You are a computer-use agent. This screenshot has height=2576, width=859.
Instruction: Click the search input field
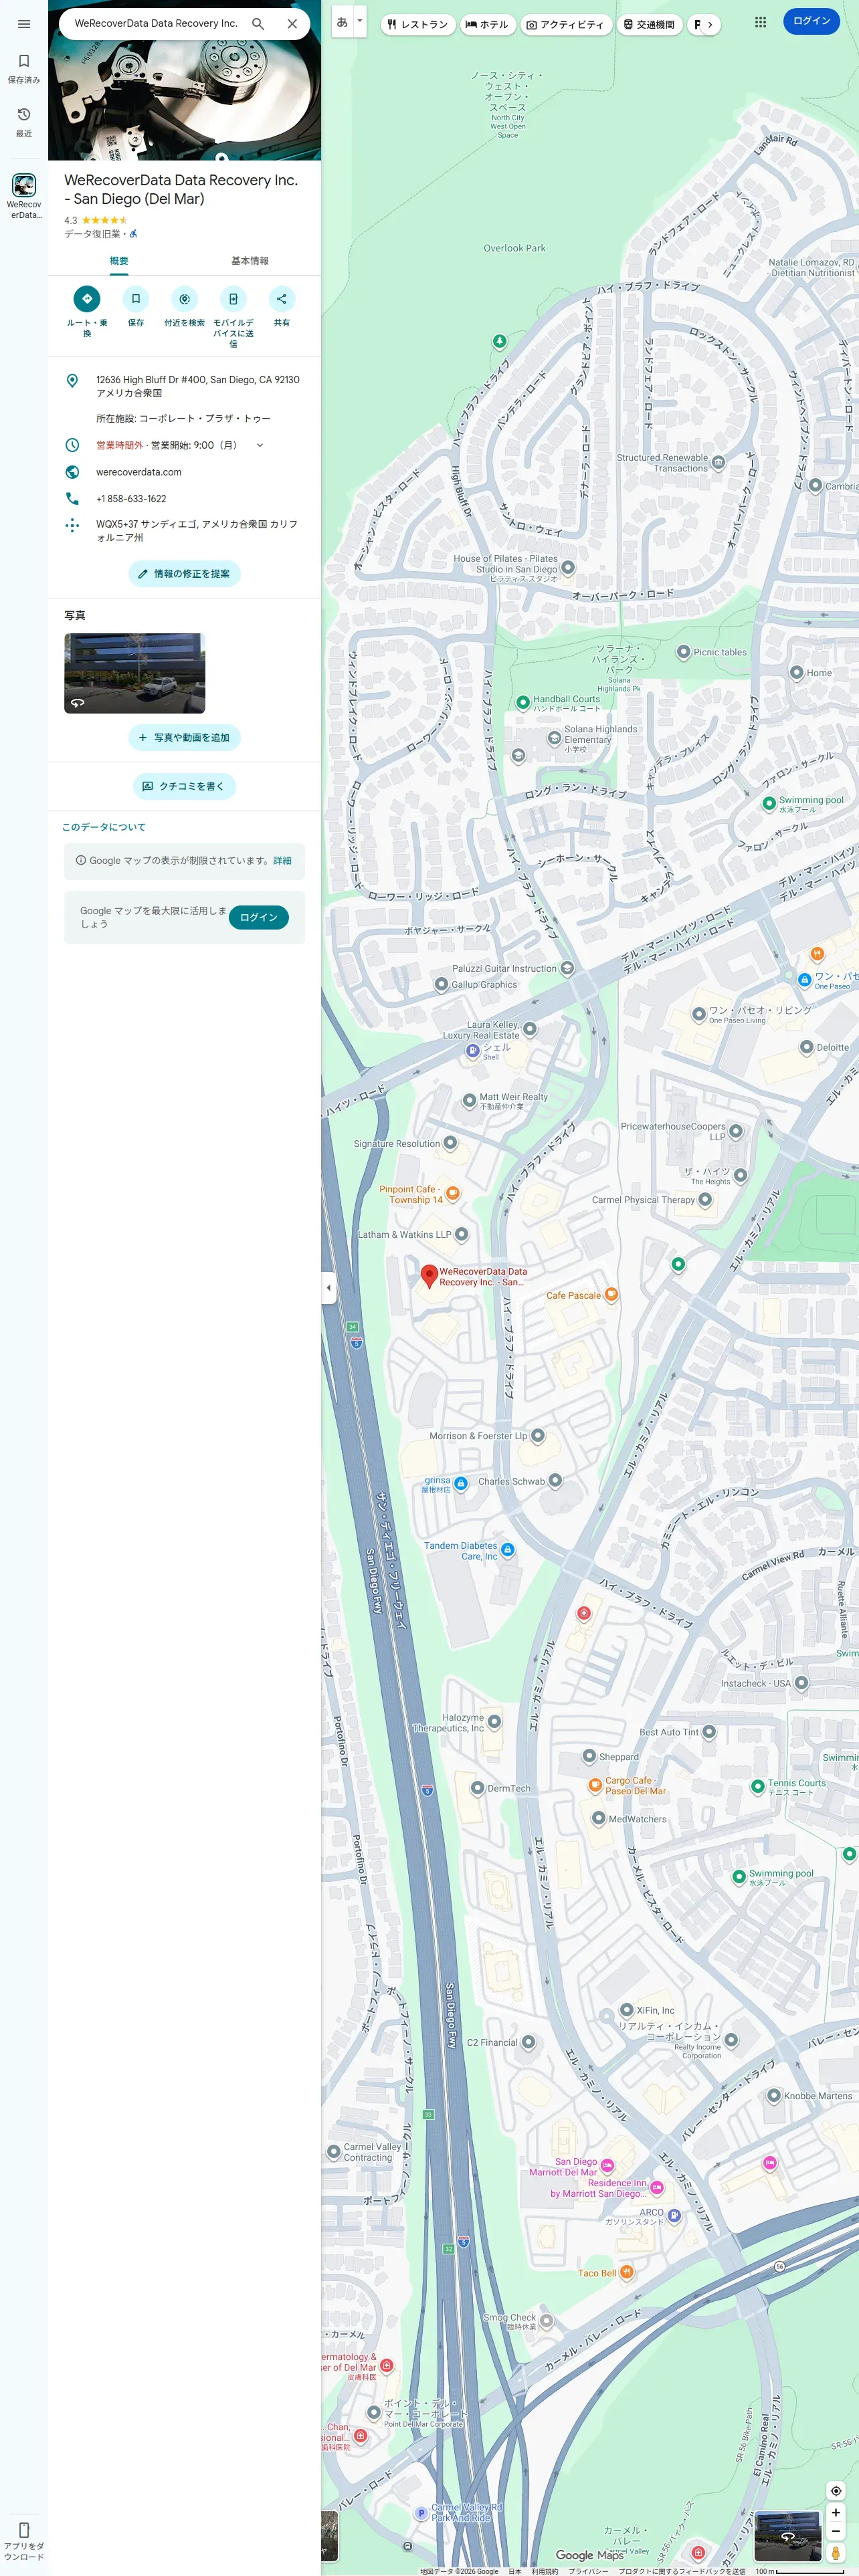[156, 23]
